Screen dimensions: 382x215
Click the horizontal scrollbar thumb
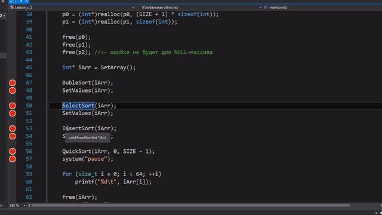click(191, 205)
